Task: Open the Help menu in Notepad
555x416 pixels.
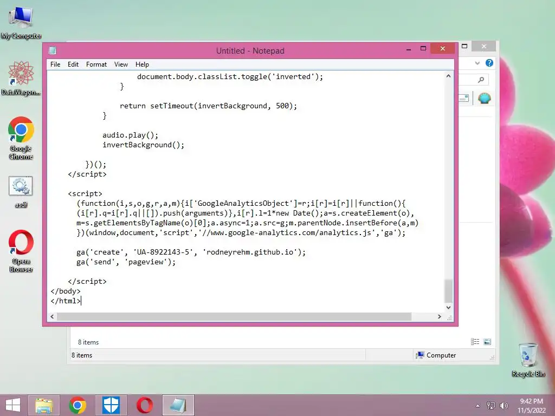Action: [142, 64]
